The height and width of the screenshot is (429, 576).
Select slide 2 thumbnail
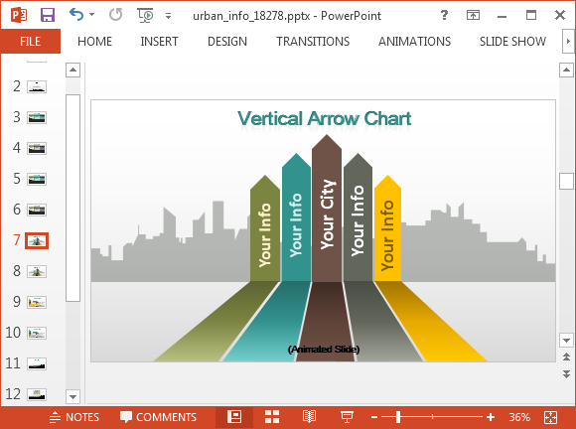point(37,86)
